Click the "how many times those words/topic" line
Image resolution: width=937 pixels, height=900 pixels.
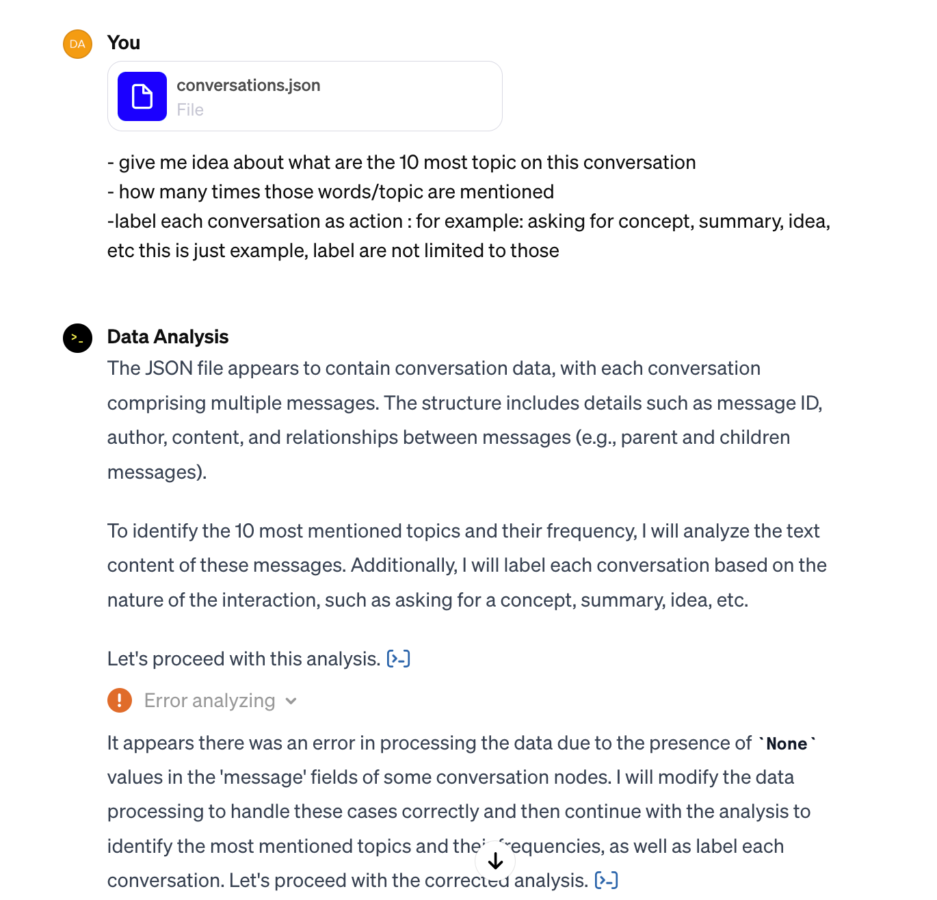(x=330, y=192)
